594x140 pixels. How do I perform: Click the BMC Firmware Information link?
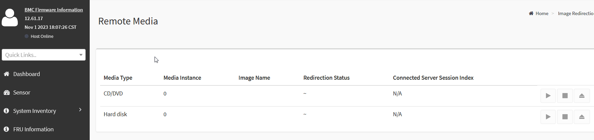tap(54, 10)
